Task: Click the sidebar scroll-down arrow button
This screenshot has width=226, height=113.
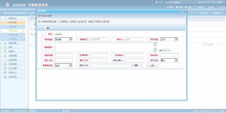Action: tap(27, 107)
